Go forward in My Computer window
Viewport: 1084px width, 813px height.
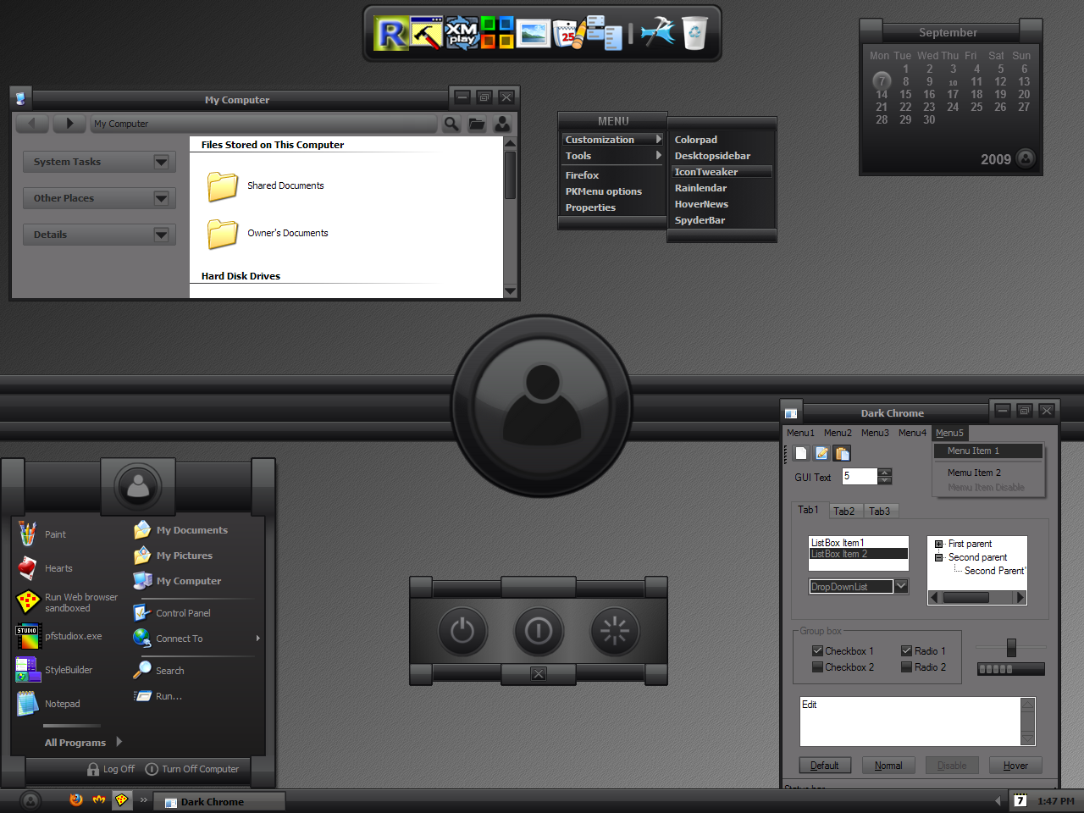[69, 124]
